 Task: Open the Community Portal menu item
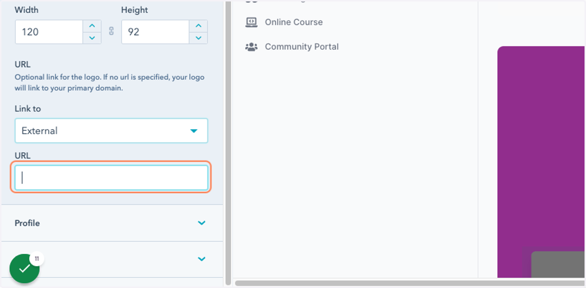click(x=292, y=47)
